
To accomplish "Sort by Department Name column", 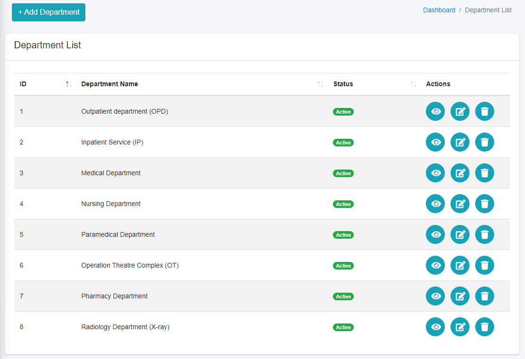I will pyautogui.click(x=110, y=84).
